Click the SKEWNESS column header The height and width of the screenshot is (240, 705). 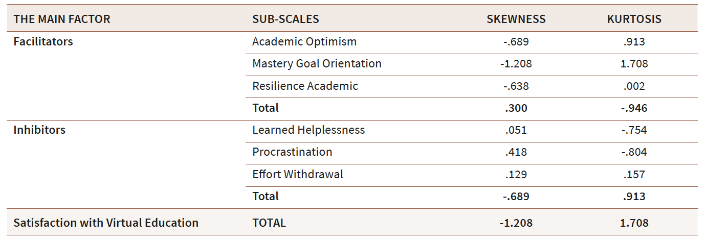(x=516, y=19)
